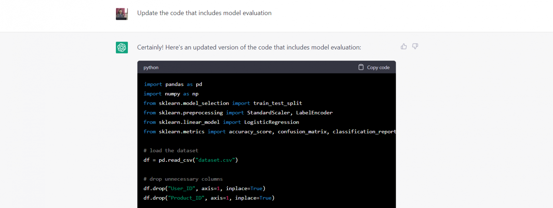553x208 pixels.
Task: Click the thumbs up feedback icon
Action: point(404,46)
